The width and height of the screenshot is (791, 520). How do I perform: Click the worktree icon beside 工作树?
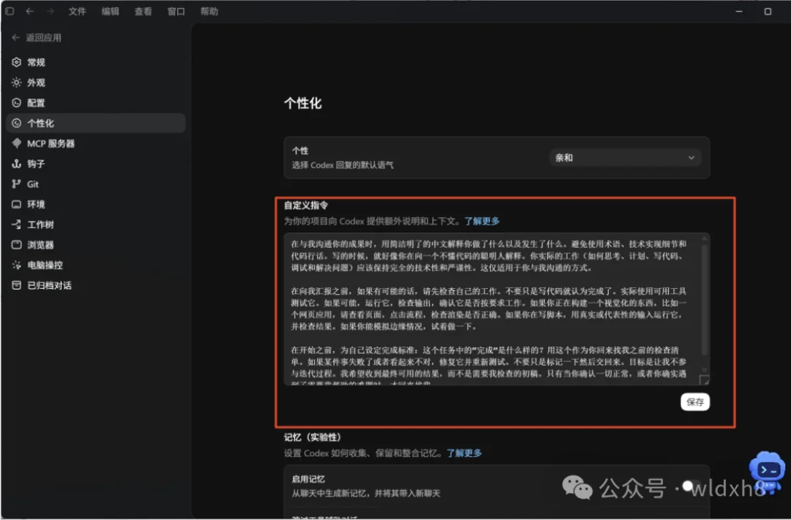[17, 225]
